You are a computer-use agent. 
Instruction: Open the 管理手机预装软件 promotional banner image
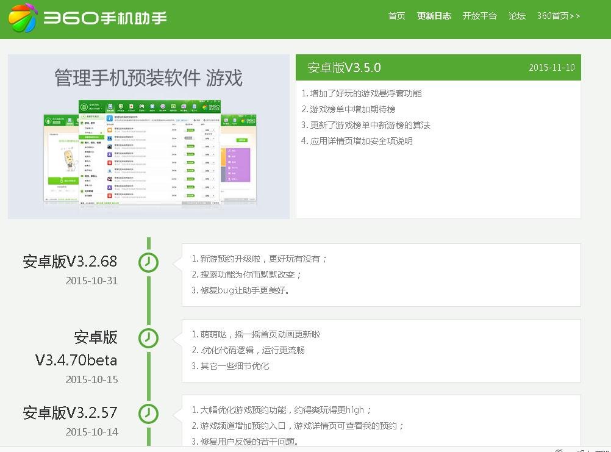tap(148, 137)
